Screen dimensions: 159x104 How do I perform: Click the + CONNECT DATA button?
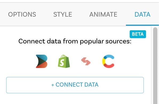click(x=75, y=85)
